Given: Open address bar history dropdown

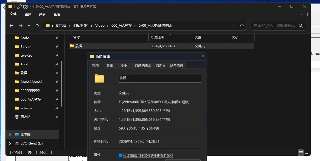Looking at the screenshot, I should point(233,26).
